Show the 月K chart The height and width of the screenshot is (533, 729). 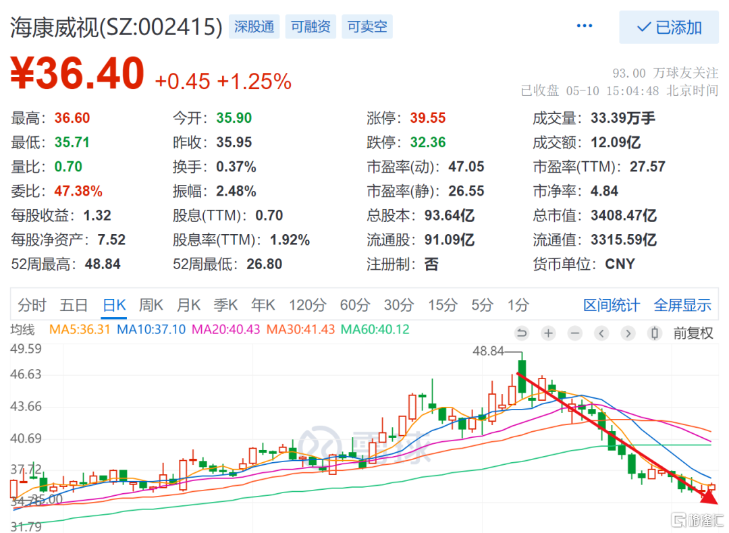[x=188, y=306]
